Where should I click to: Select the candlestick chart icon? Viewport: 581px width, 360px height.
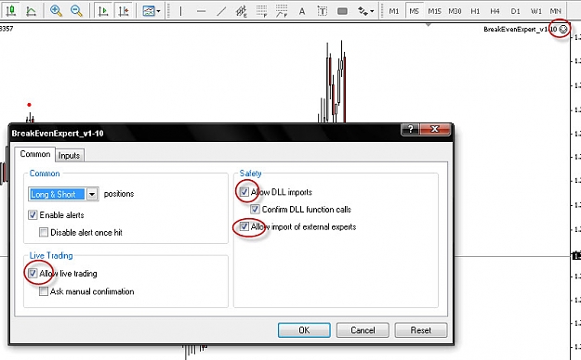11,11
